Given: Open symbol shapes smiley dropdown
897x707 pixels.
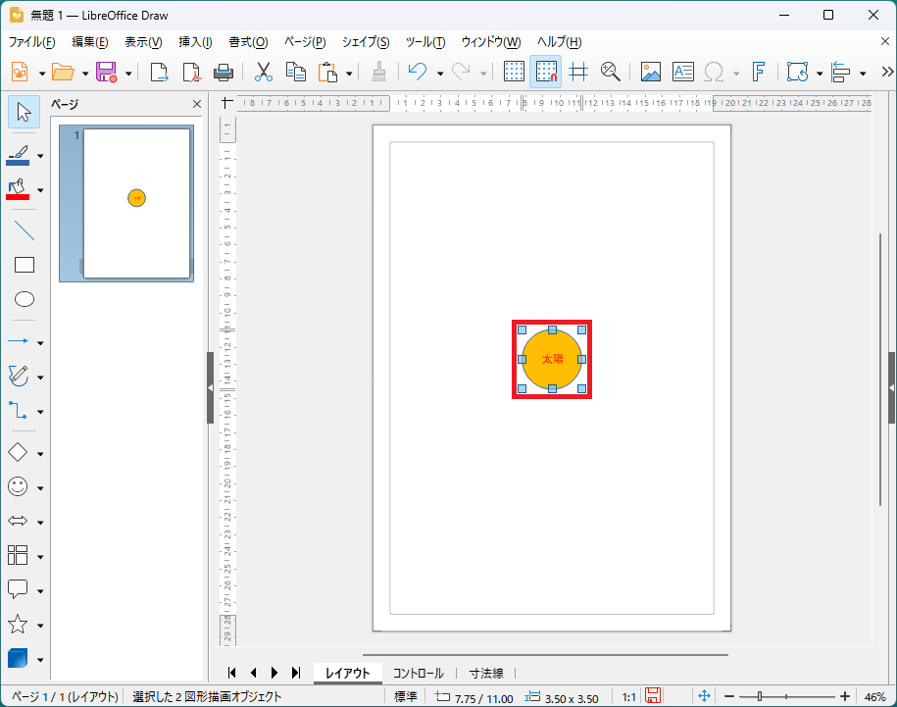Looking at the screenshot, I should coord(40,487).
